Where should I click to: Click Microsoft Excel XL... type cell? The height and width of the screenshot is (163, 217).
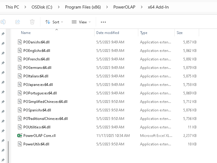[x=156, y=136]
